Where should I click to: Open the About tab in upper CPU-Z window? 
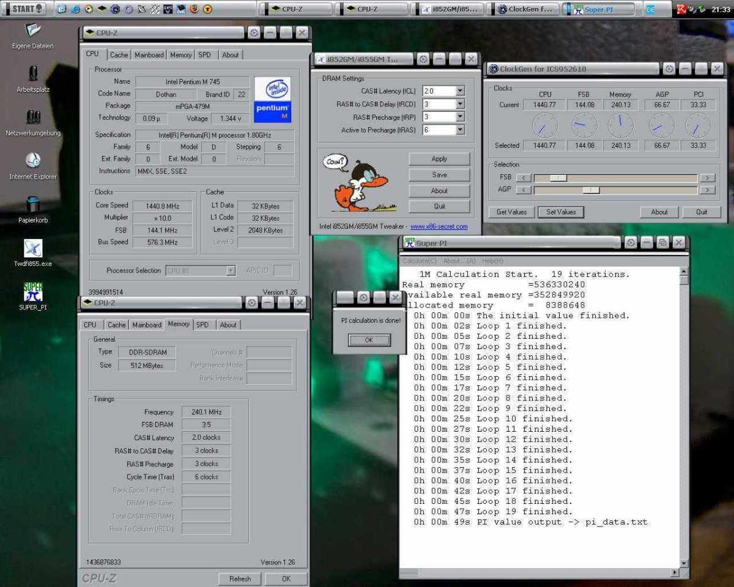(231, 55)
